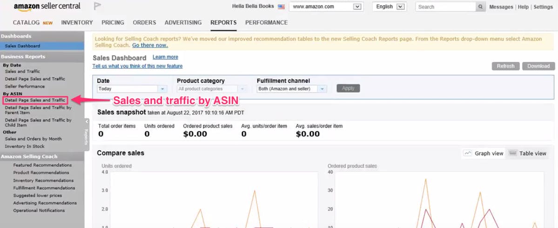Open the REPORTS menu
Viewport: 558px width, 228px height.
223,22
